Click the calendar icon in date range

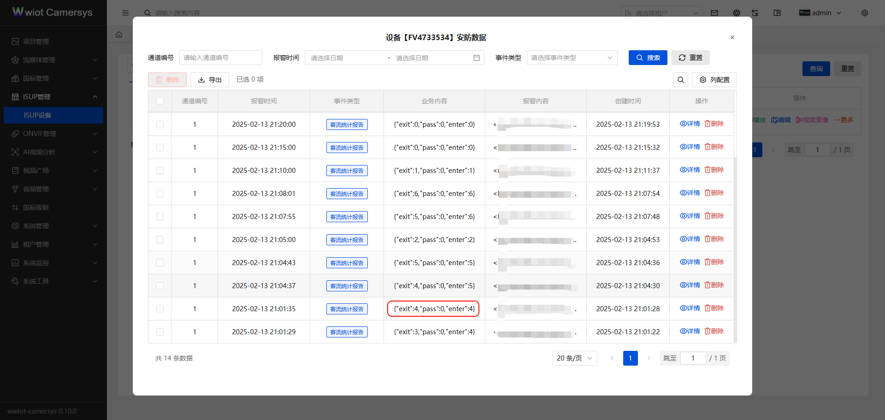[476, 58]
